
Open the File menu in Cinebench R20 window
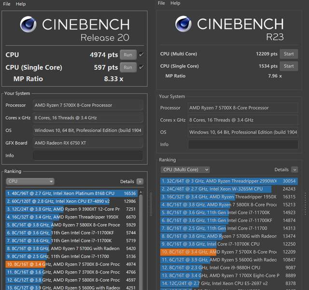click(x=7, y=4)
